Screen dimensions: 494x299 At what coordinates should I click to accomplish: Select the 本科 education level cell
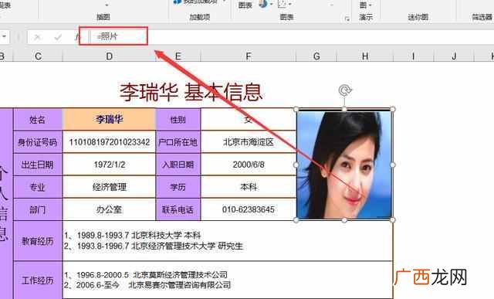(249, 187)
